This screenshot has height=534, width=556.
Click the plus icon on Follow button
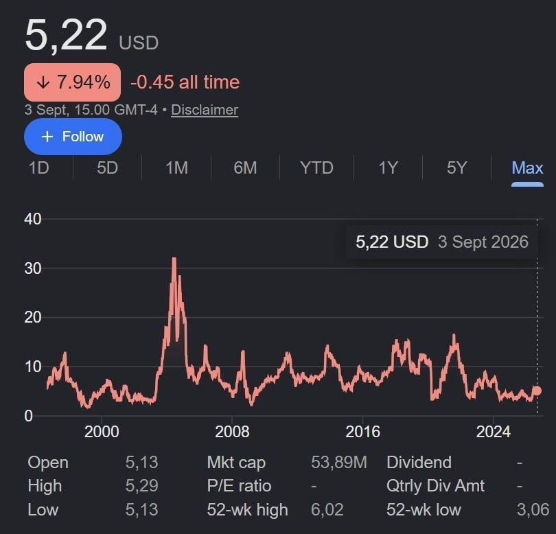tap(47, 137)
